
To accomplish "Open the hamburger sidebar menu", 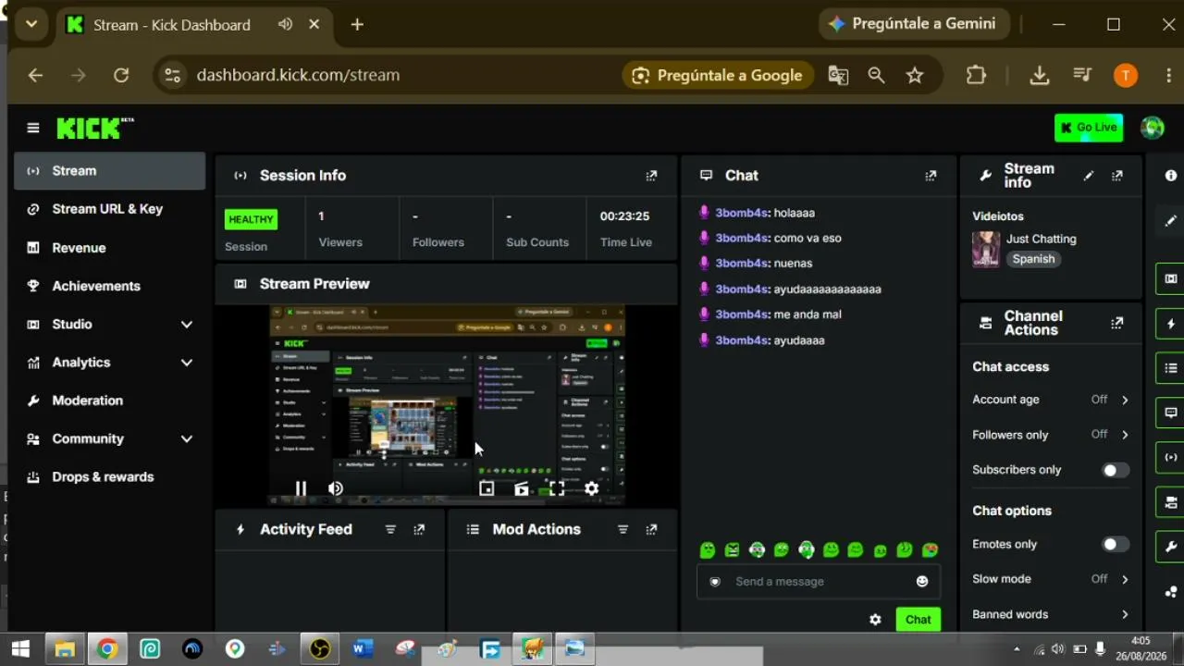I will (x=33, y=128).
